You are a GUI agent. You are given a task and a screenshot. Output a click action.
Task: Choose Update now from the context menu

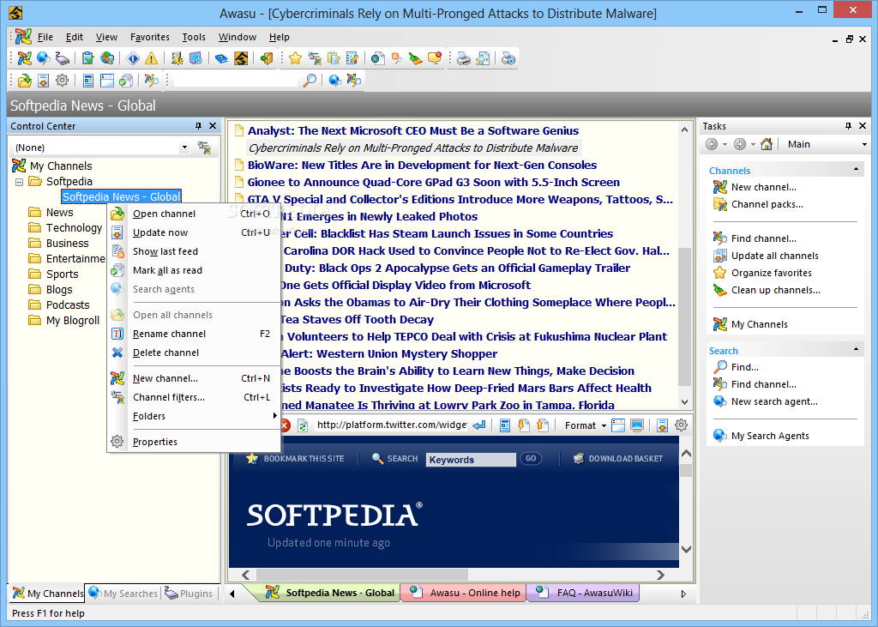tap(193, 232)
